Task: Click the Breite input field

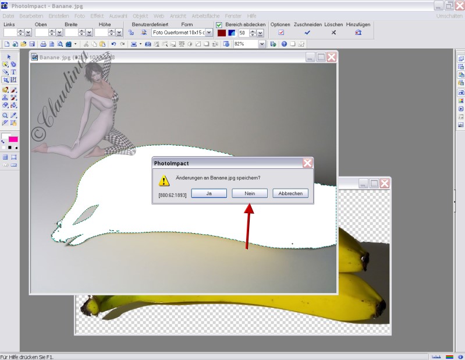Action: [x=72, y=33]
